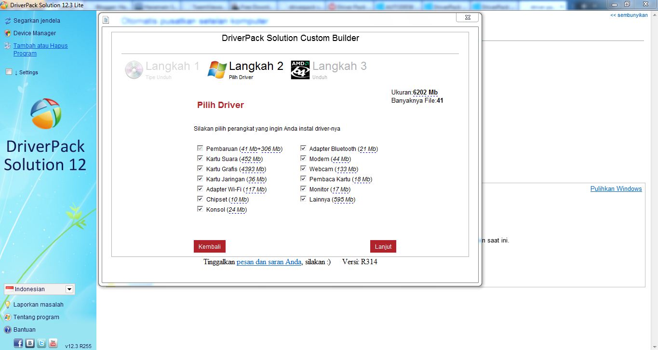Click the DriverPack title bar app icon

tap(4, 4)
